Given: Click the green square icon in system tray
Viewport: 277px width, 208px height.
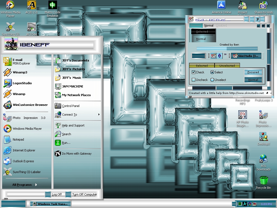Looking at the screenshot, I should tap(240, 204).
